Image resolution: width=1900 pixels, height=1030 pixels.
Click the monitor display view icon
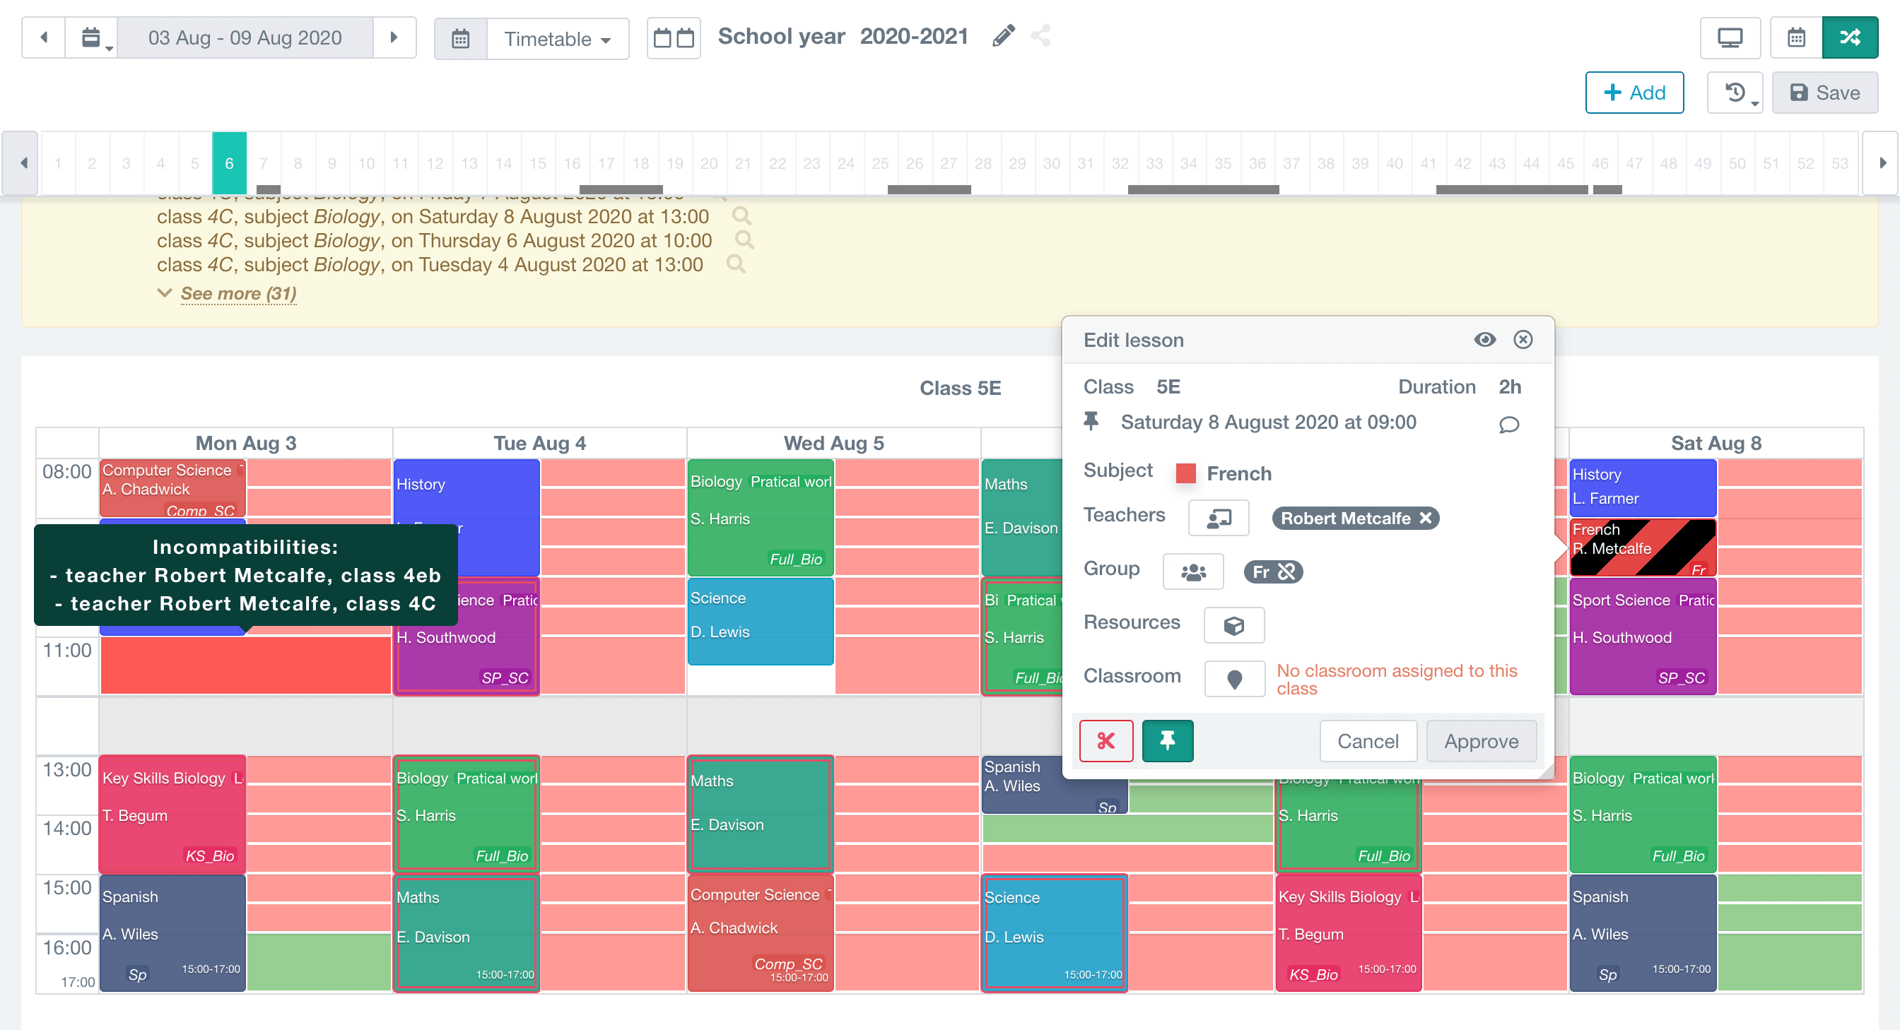pyautogui.click(x=1730, y=37)
